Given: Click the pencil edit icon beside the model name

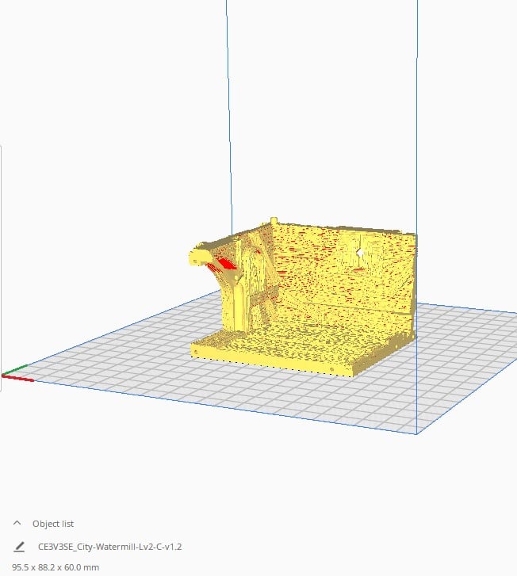Looking at the screenshot, I should pos(19,547).
